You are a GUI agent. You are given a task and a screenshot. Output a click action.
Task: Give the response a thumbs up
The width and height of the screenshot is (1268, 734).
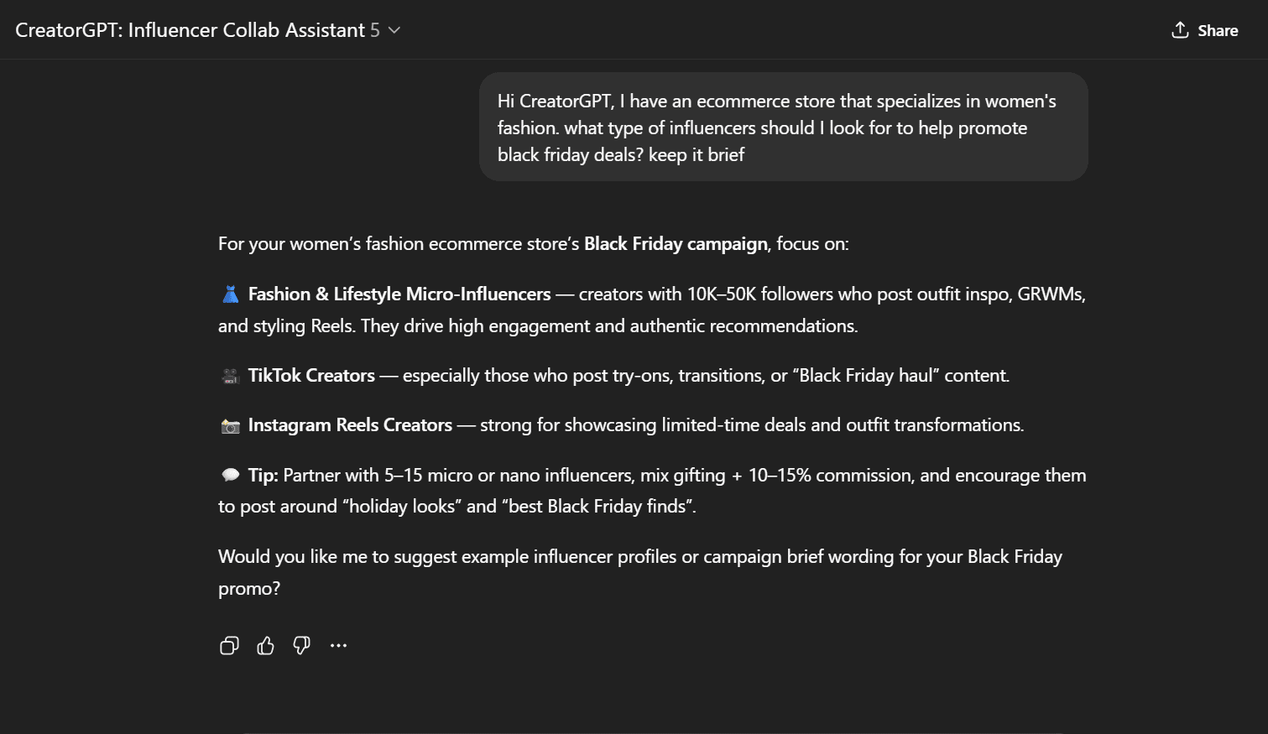pos(265,645)
